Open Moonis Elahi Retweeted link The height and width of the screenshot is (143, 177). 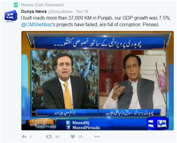tap(42, 5)
